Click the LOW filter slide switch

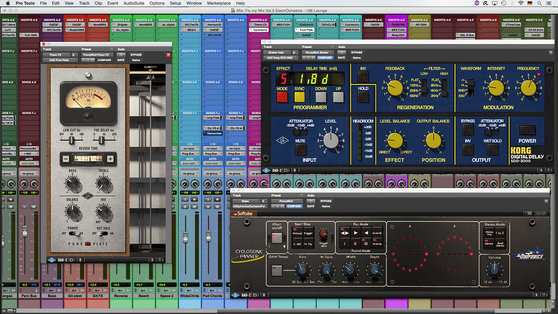tap(423, 88)
